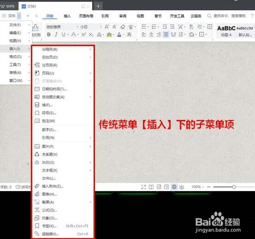Apply strikethrough font style
255x239 pixels.
click(74, 35)
